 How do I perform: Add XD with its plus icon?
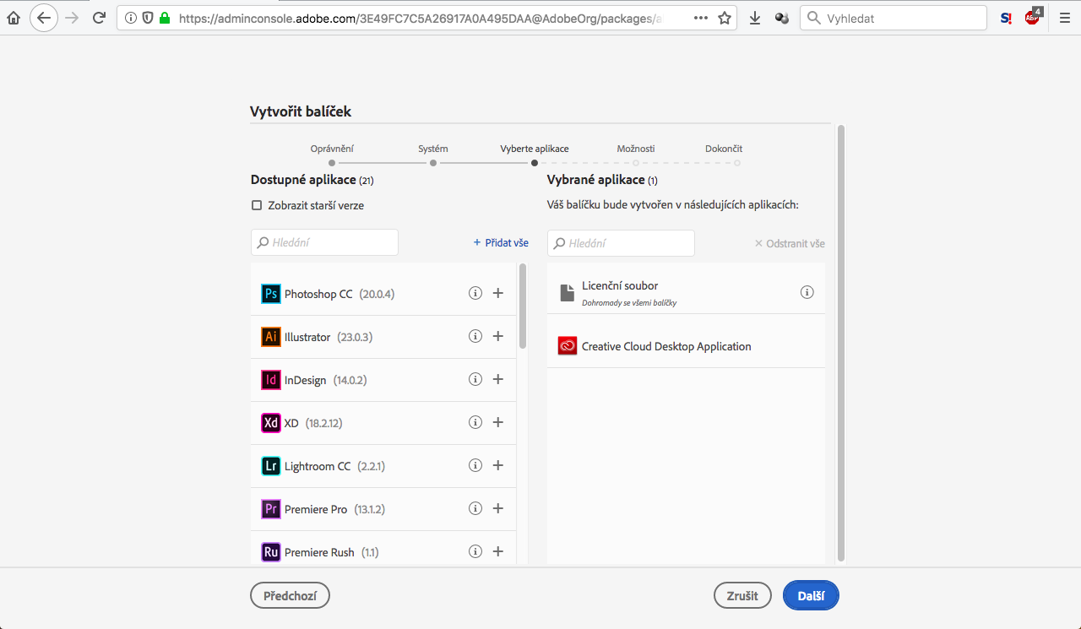click(498, 422)
